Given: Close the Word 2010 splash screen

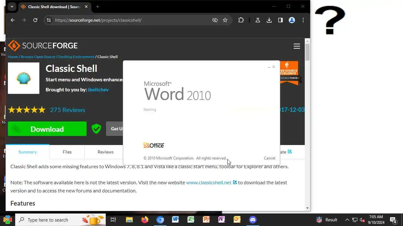Looking at the screenshot, I should tap(274, 67).
